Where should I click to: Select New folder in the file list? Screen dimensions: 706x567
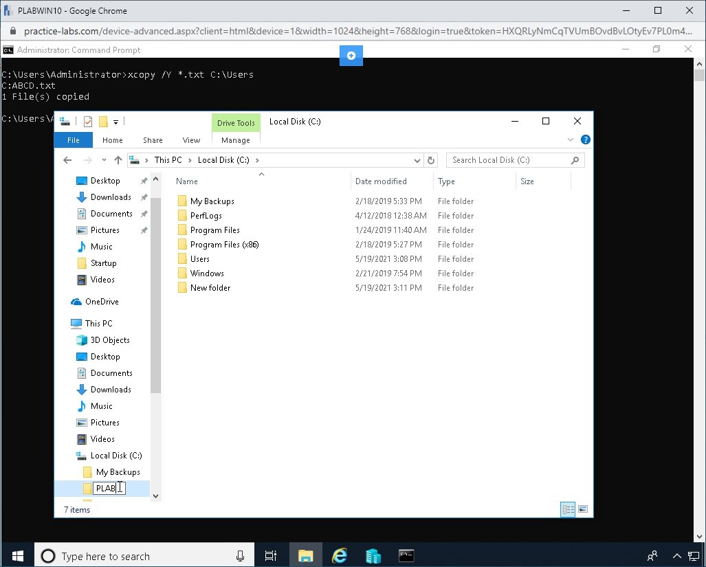tap(210, 287)
